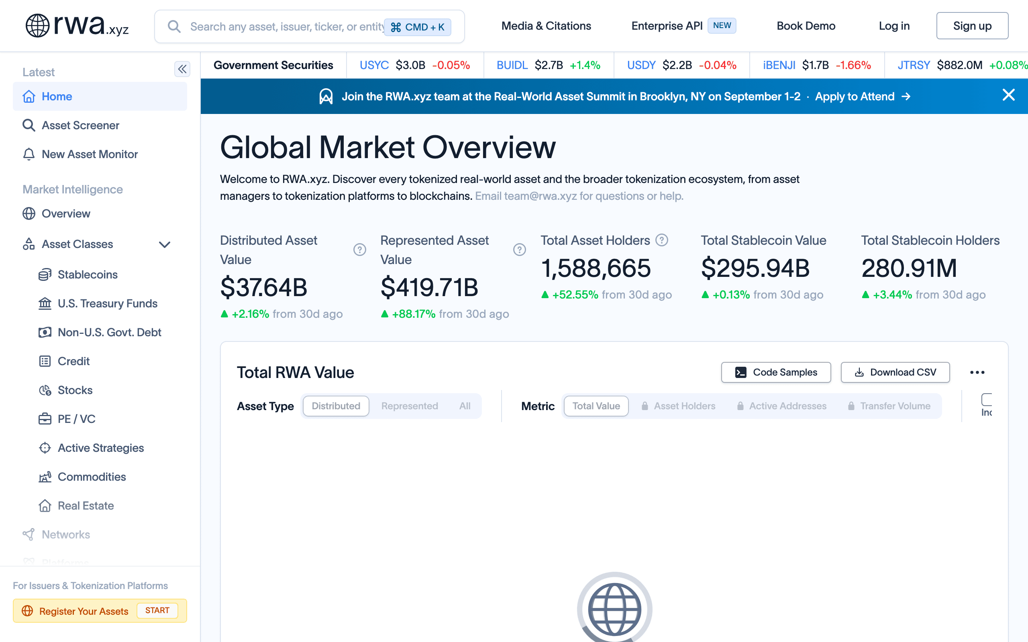Click Code Samples button
Screen dimensions: 1028x642
(x=776, y=372)
